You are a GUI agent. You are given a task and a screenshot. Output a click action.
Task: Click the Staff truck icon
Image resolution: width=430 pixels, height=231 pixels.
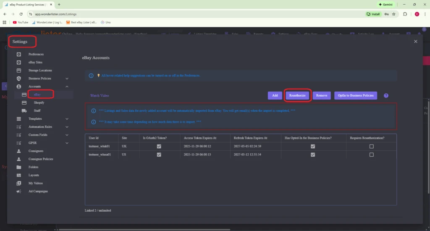click(x=24, y=110)
